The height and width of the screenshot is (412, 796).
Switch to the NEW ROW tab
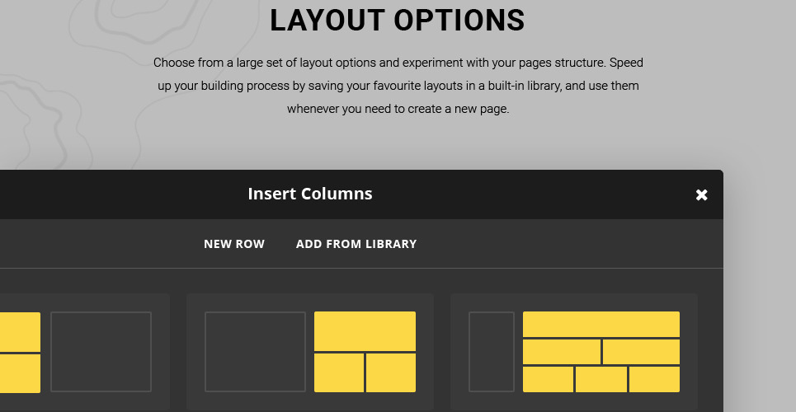coord(234,244)
